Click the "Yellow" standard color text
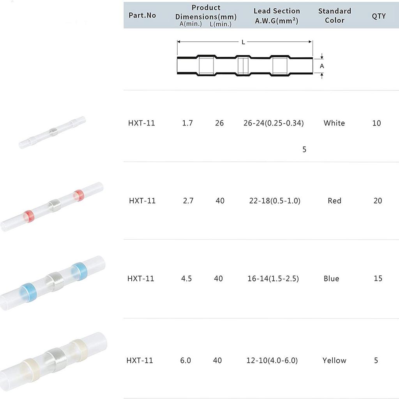This screenshot has width=399, height=399. point(334,360)
